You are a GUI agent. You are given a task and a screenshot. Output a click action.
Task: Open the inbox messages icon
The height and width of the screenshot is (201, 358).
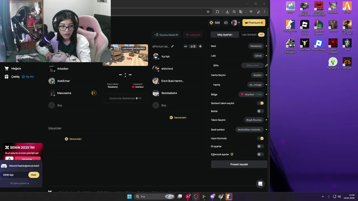(x=226, y=23)
